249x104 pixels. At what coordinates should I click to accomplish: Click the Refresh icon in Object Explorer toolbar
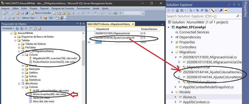[35, 28]
